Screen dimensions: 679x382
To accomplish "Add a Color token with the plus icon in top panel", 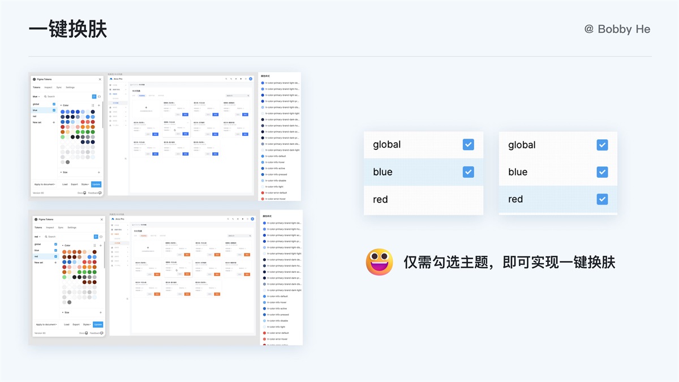I will tap(99, 105).
